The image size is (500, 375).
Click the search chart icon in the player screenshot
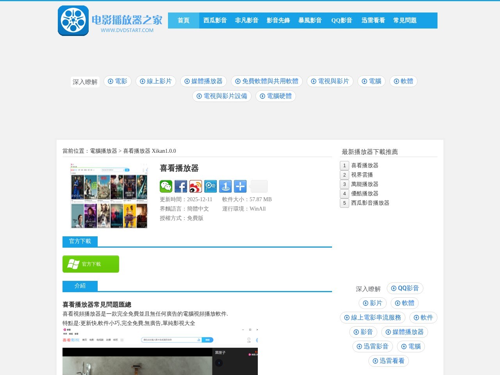[198, 340]
